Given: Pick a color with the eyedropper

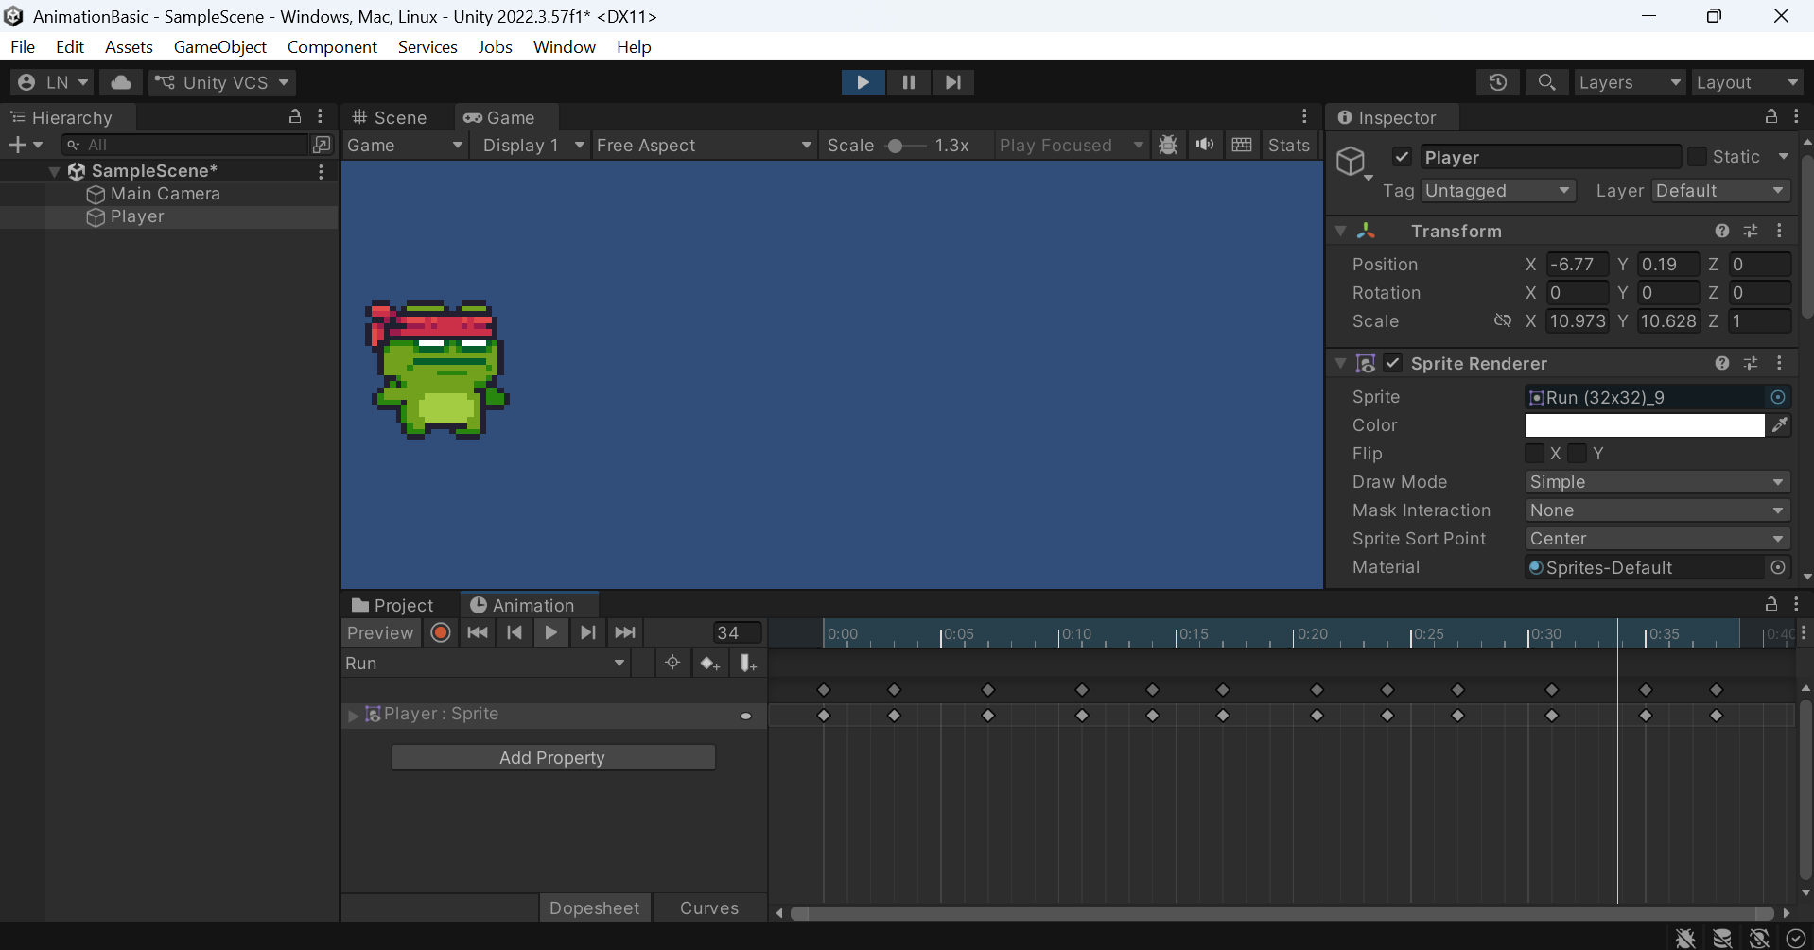Looking at the screenshot, I should (x=1780, y=425).
